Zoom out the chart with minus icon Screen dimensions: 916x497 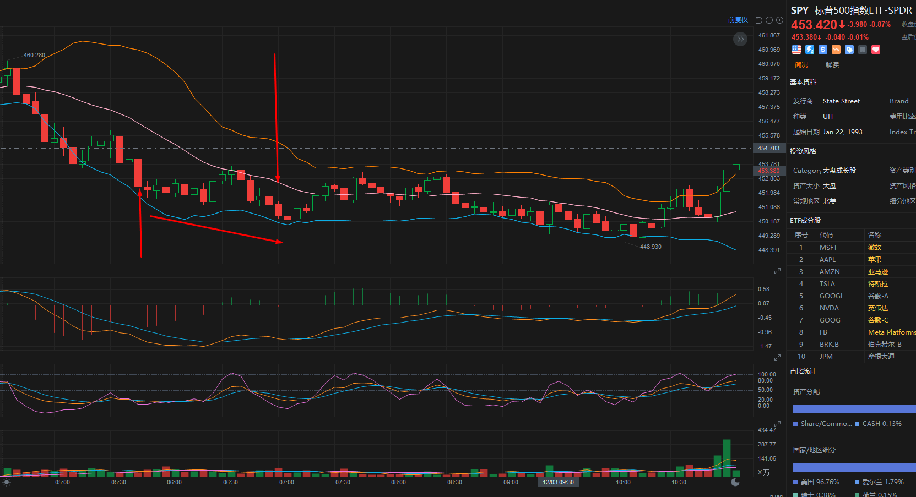coord(769,20)
